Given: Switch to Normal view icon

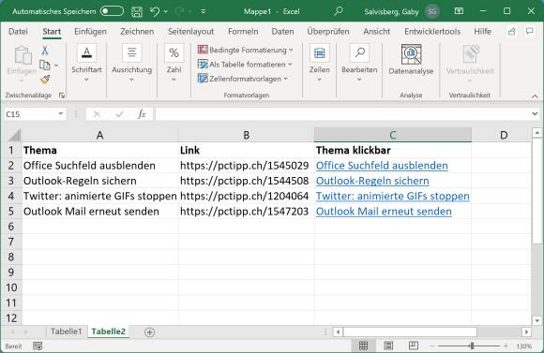Looking at the screenshot, I should click(x=363, y=346).
